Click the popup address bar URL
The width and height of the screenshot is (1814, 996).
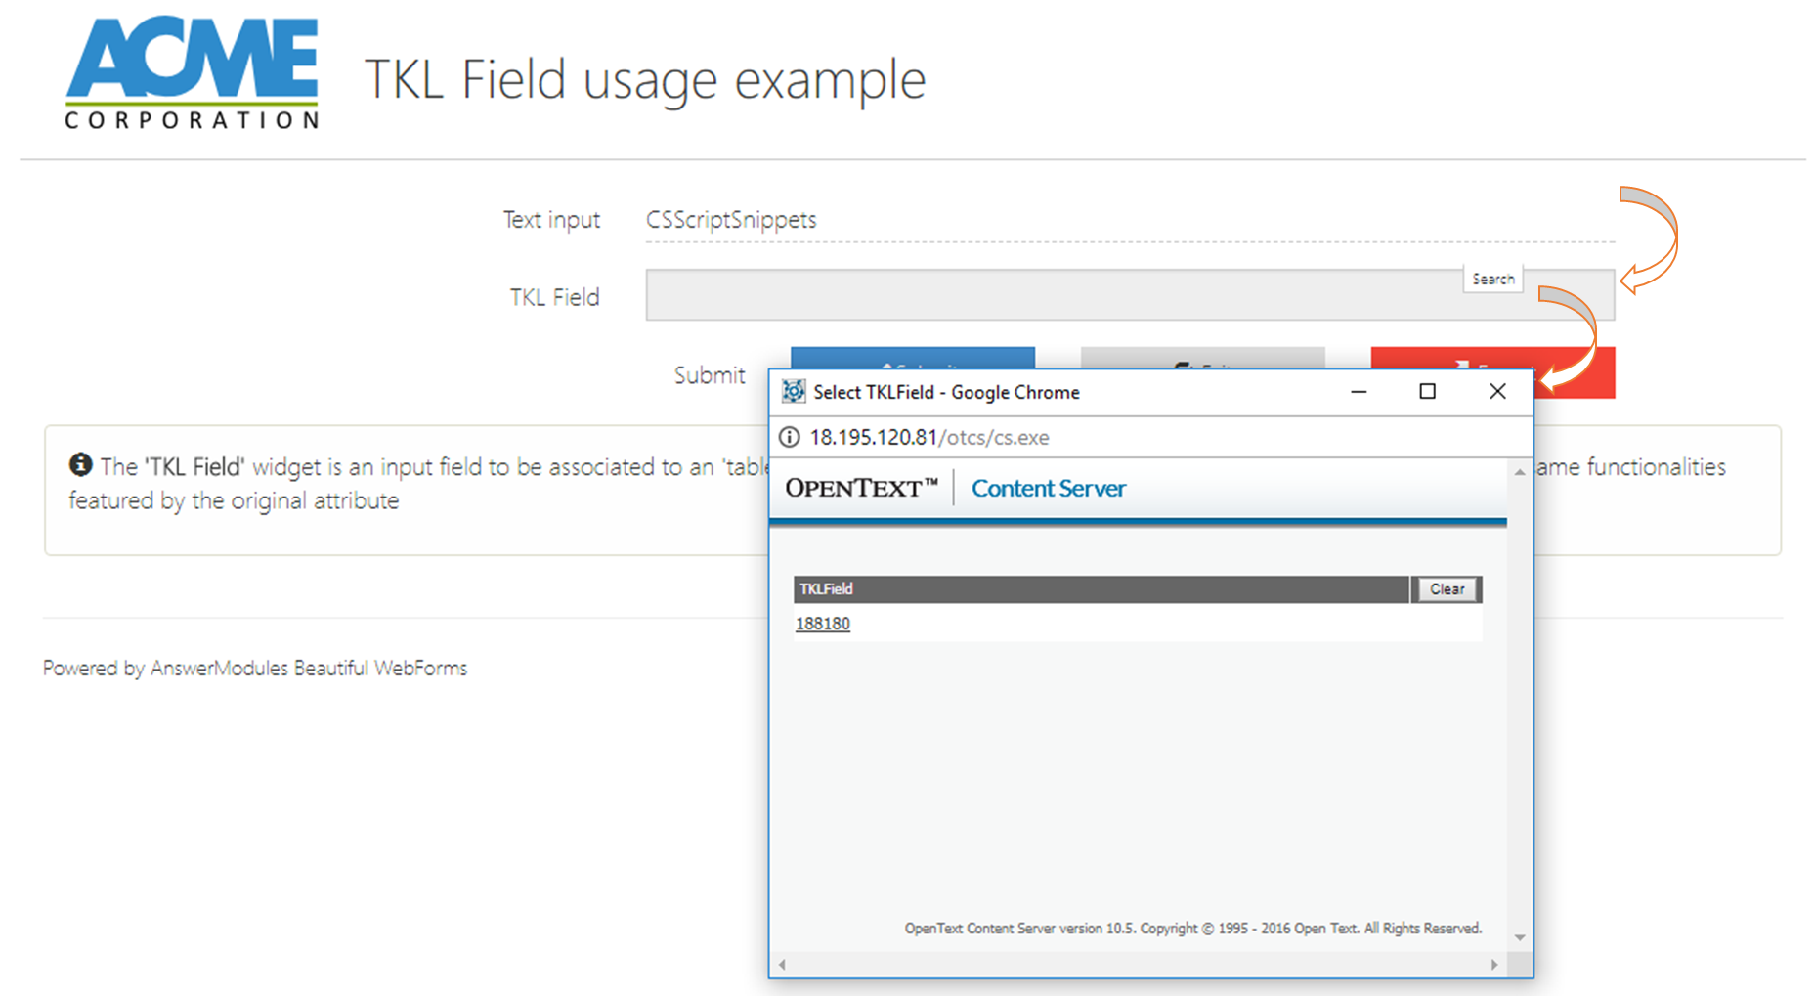929,437
